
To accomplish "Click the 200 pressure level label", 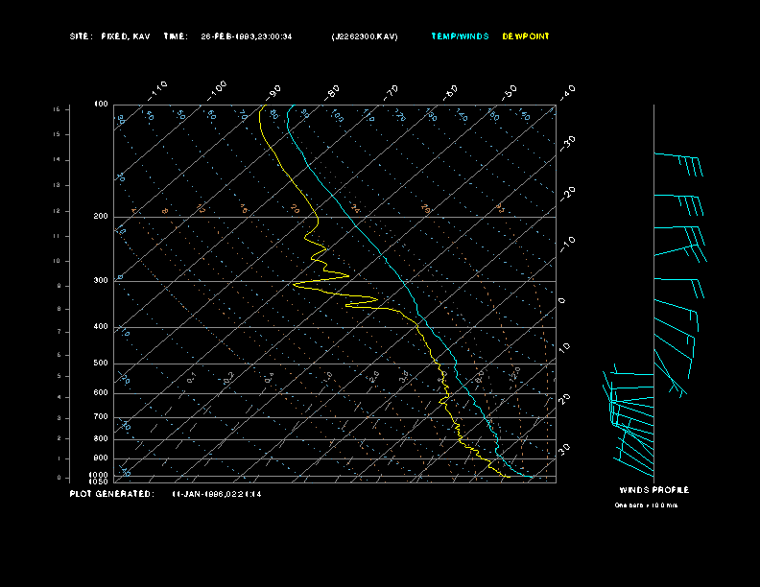I will click(x=101, y=217).
